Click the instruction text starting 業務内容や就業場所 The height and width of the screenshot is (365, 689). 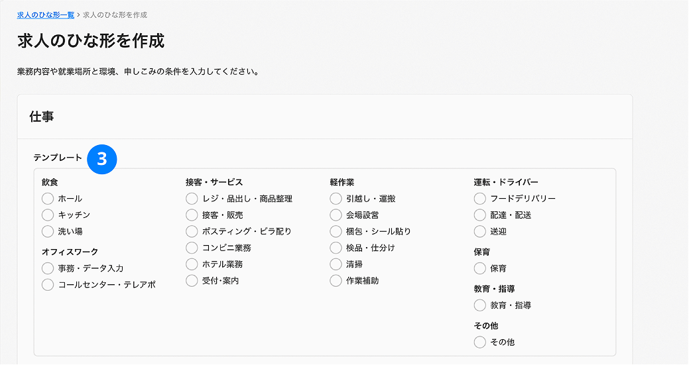pyautogui.click(x=138, y=72)
